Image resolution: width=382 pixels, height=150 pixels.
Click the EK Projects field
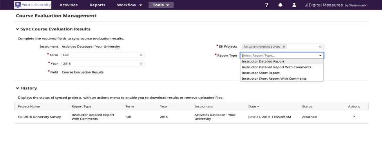[x=282, y=46]
